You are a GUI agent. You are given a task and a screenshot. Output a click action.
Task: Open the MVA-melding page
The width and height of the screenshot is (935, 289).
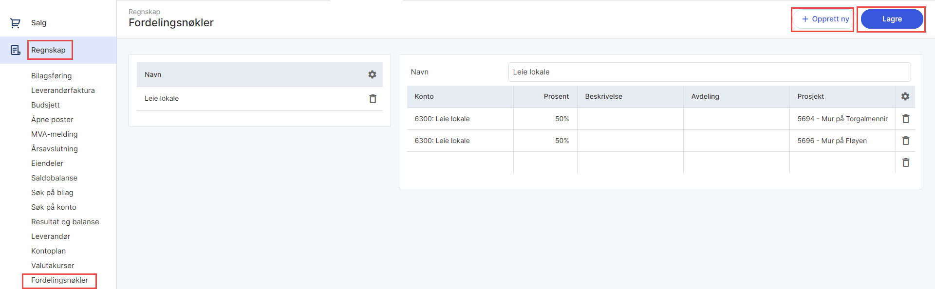[54, 134]
